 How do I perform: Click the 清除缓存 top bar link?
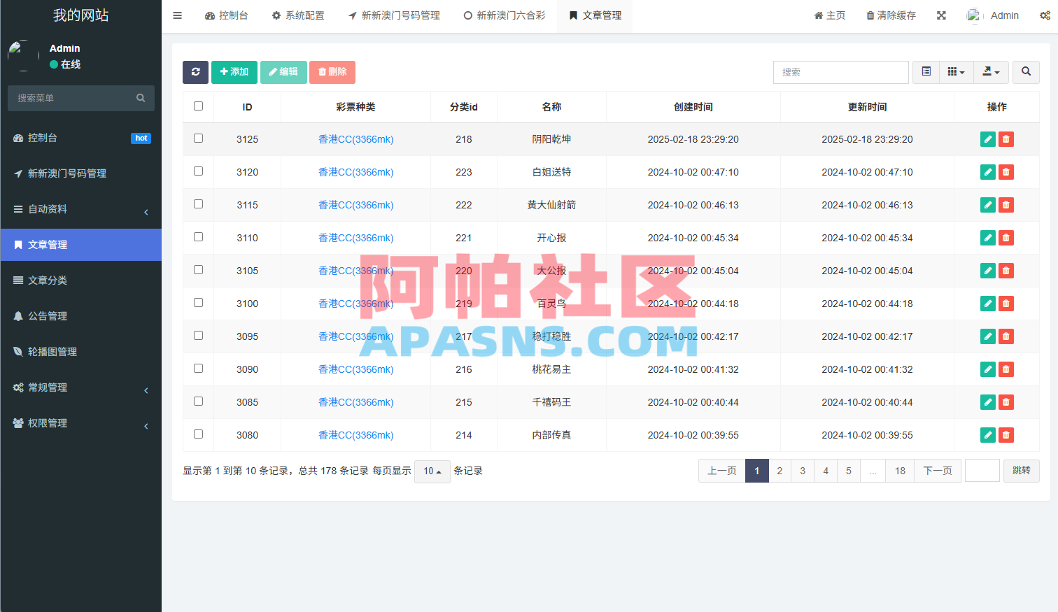click(891, 15)
